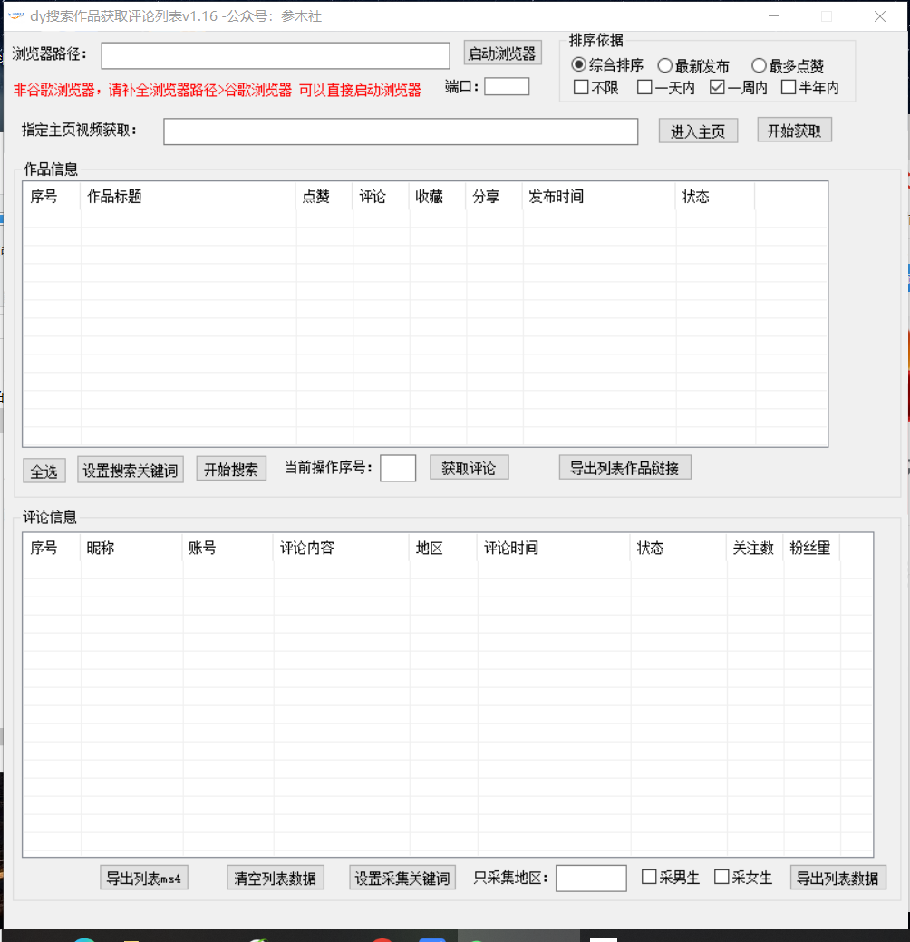Select the 最多点赞 sort option
This screenshot has height=942, width=910.
[x=759, y=64]
